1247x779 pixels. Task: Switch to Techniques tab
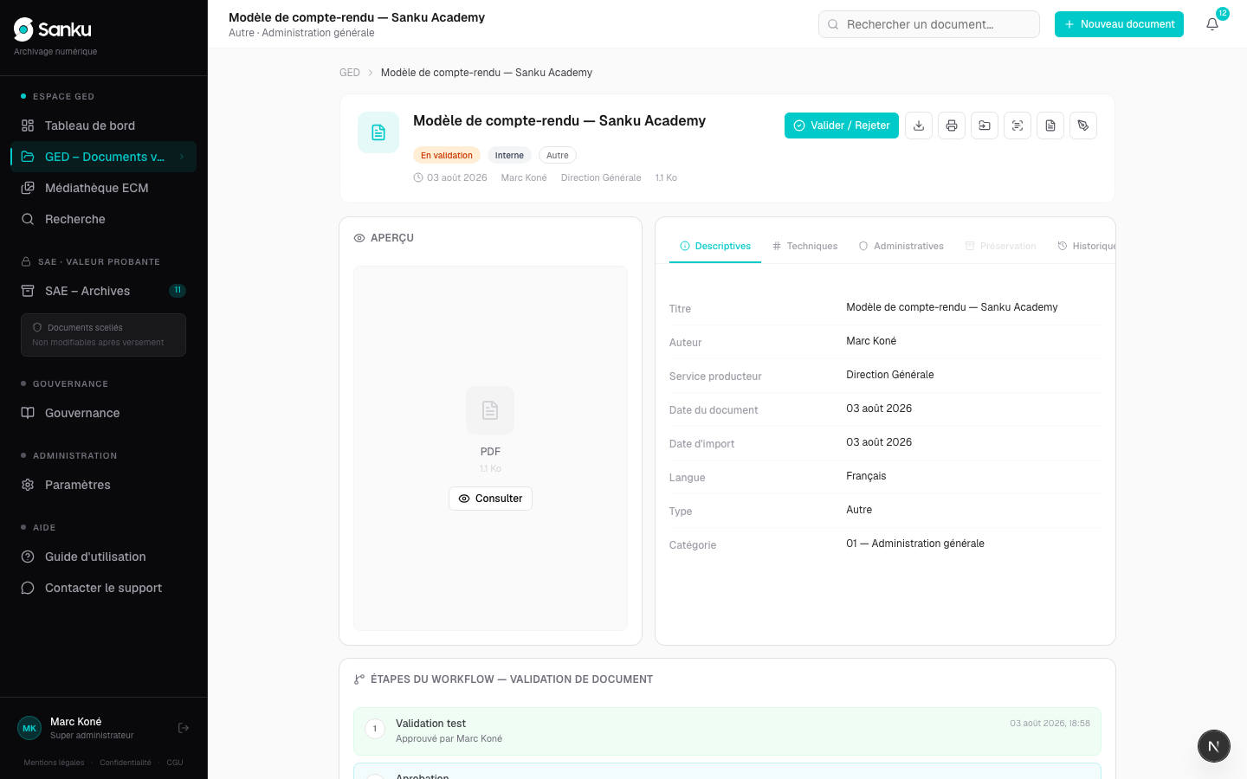[804, 246]
